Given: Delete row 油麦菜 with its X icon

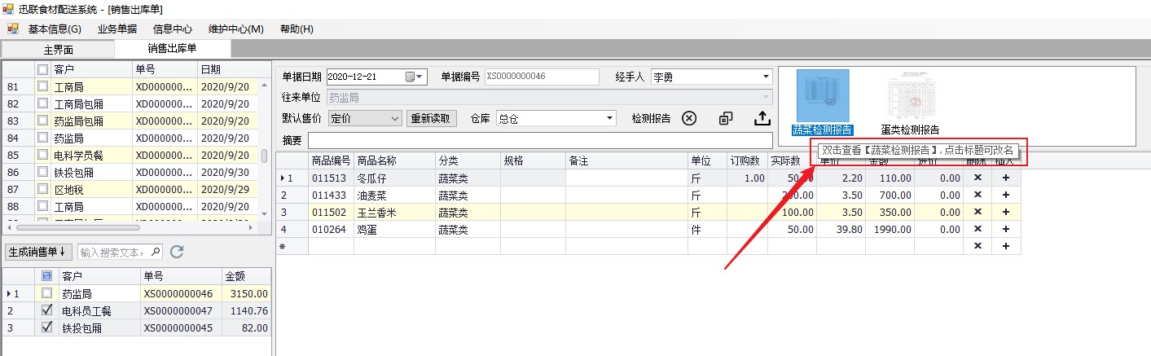Looking at the screenshot, I should point(977,196).
